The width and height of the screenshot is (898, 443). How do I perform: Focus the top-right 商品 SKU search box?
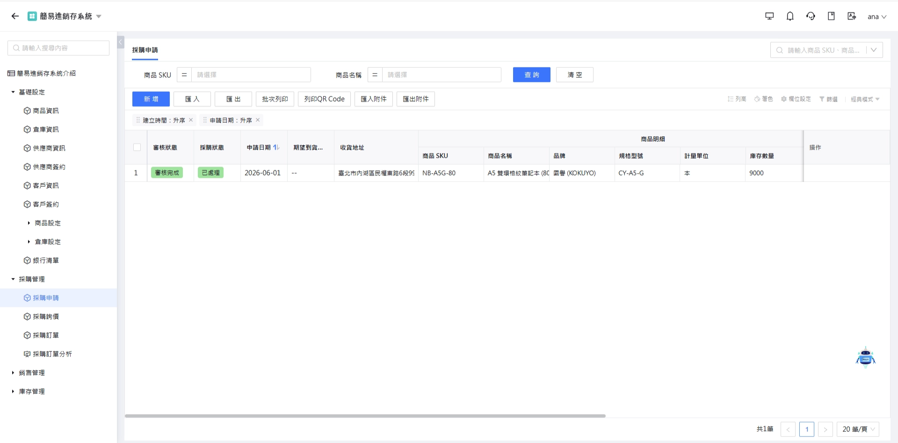click(x=818, y=50)
